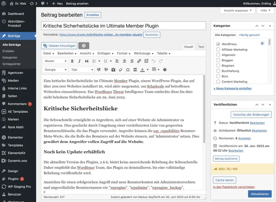Image resolution: width=276 pixels, height=202 pixels.
Task: Open the Absatz paragraph format dropdown
Action: 55,61
